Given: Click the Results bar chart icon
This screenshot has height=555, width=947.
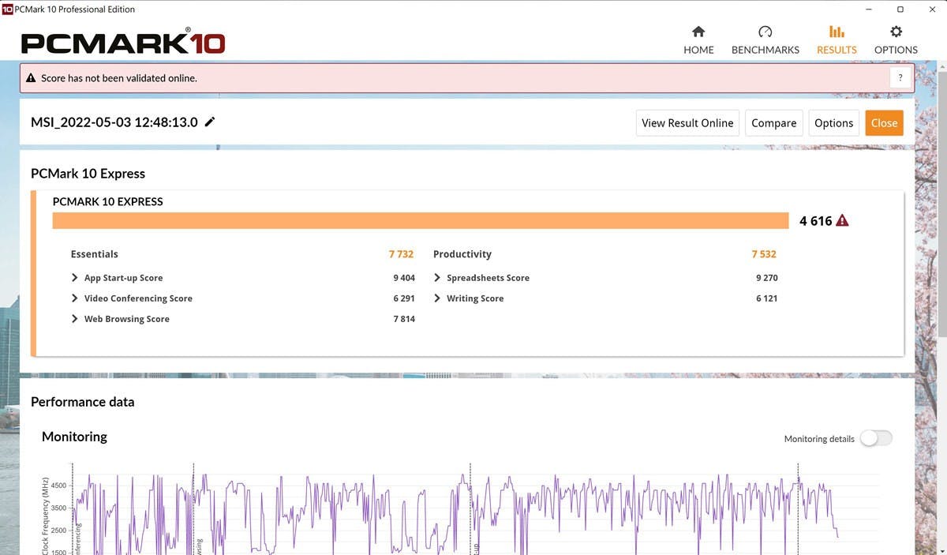Looking at the screenshot, I should point(837,32).
